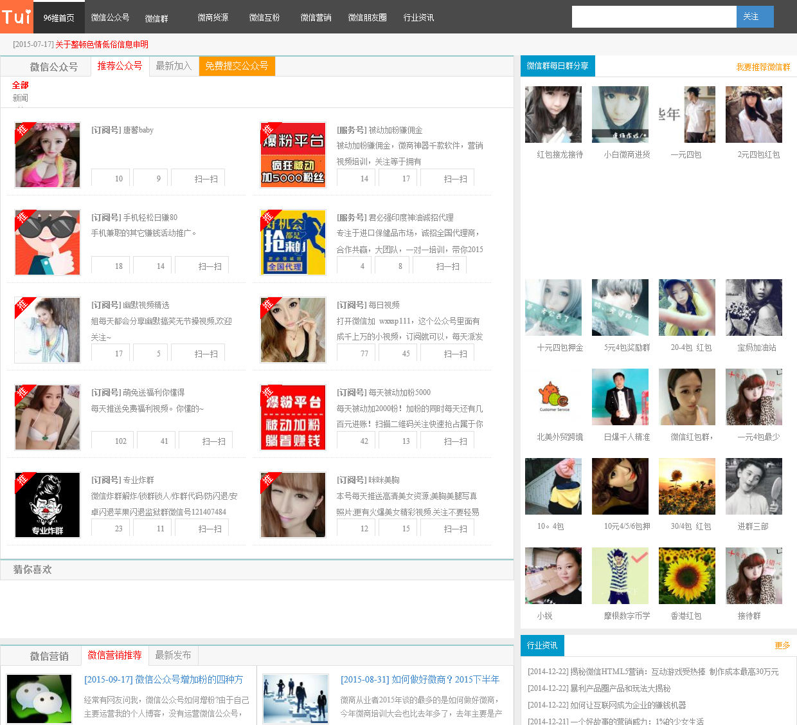Open the 唐馨baby account thumbnail

pos(48,155)
